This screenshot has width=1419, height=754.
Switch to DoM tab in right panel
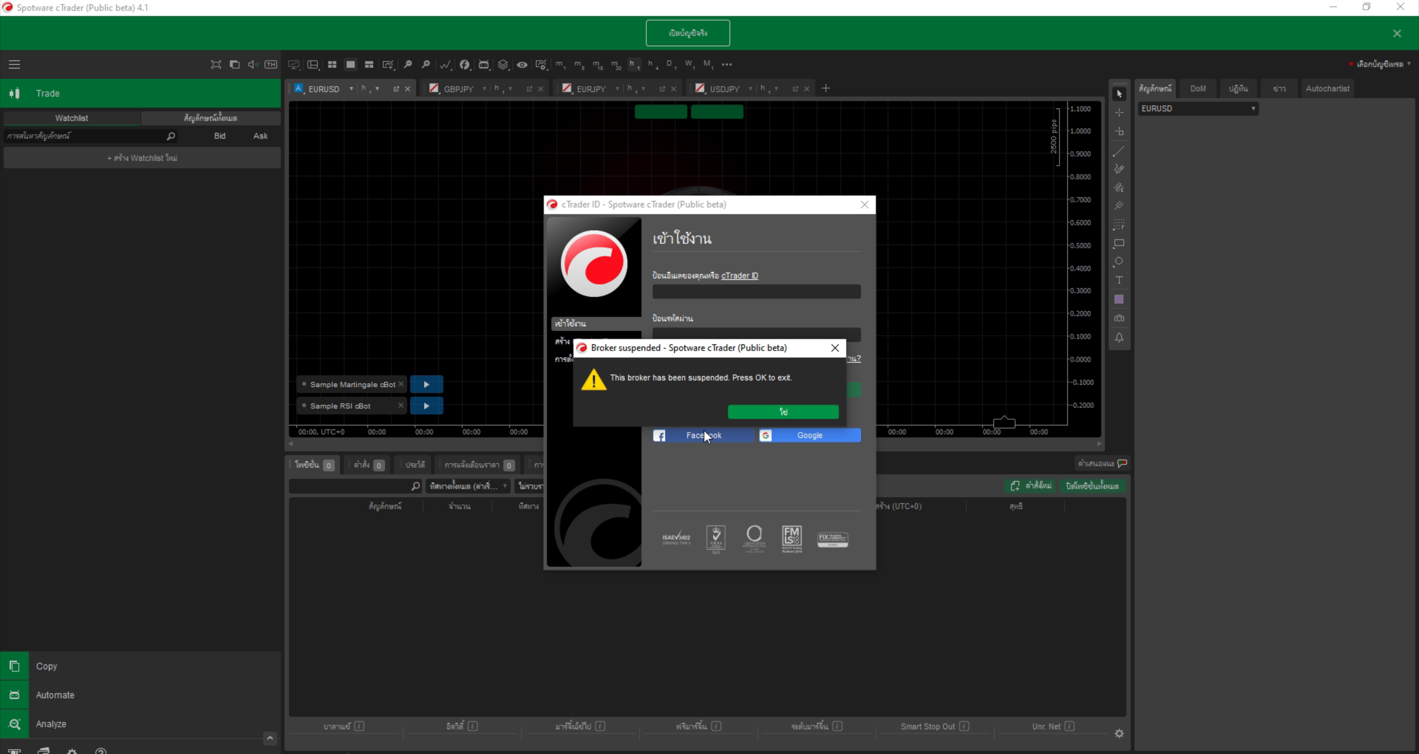[x=1198, y=88]
